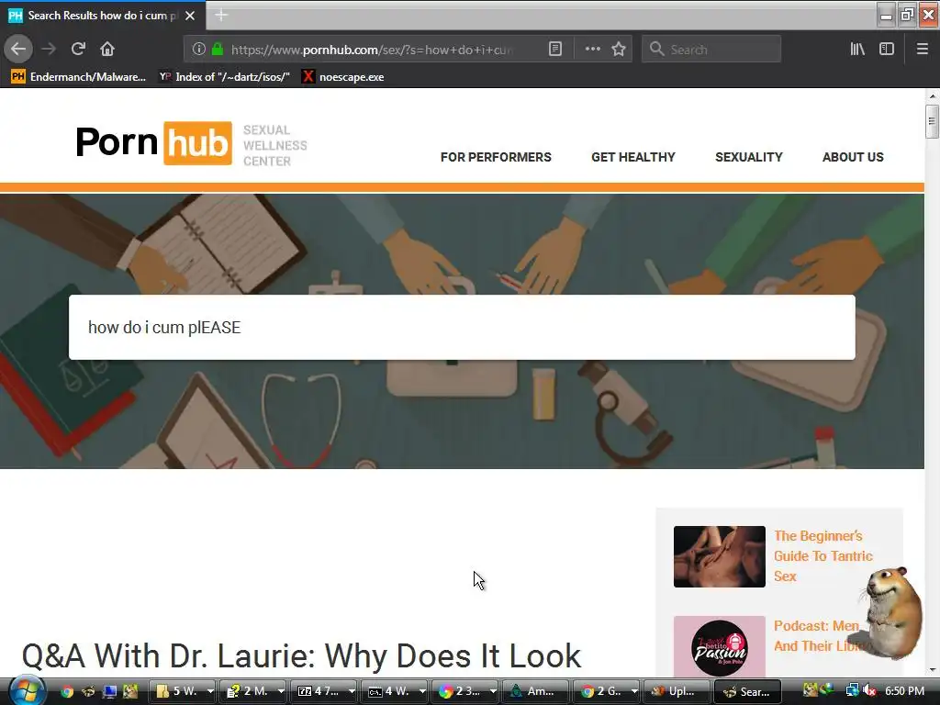Toggle the browser sidebar panel
940x705 pixels.
coord(886,50)
